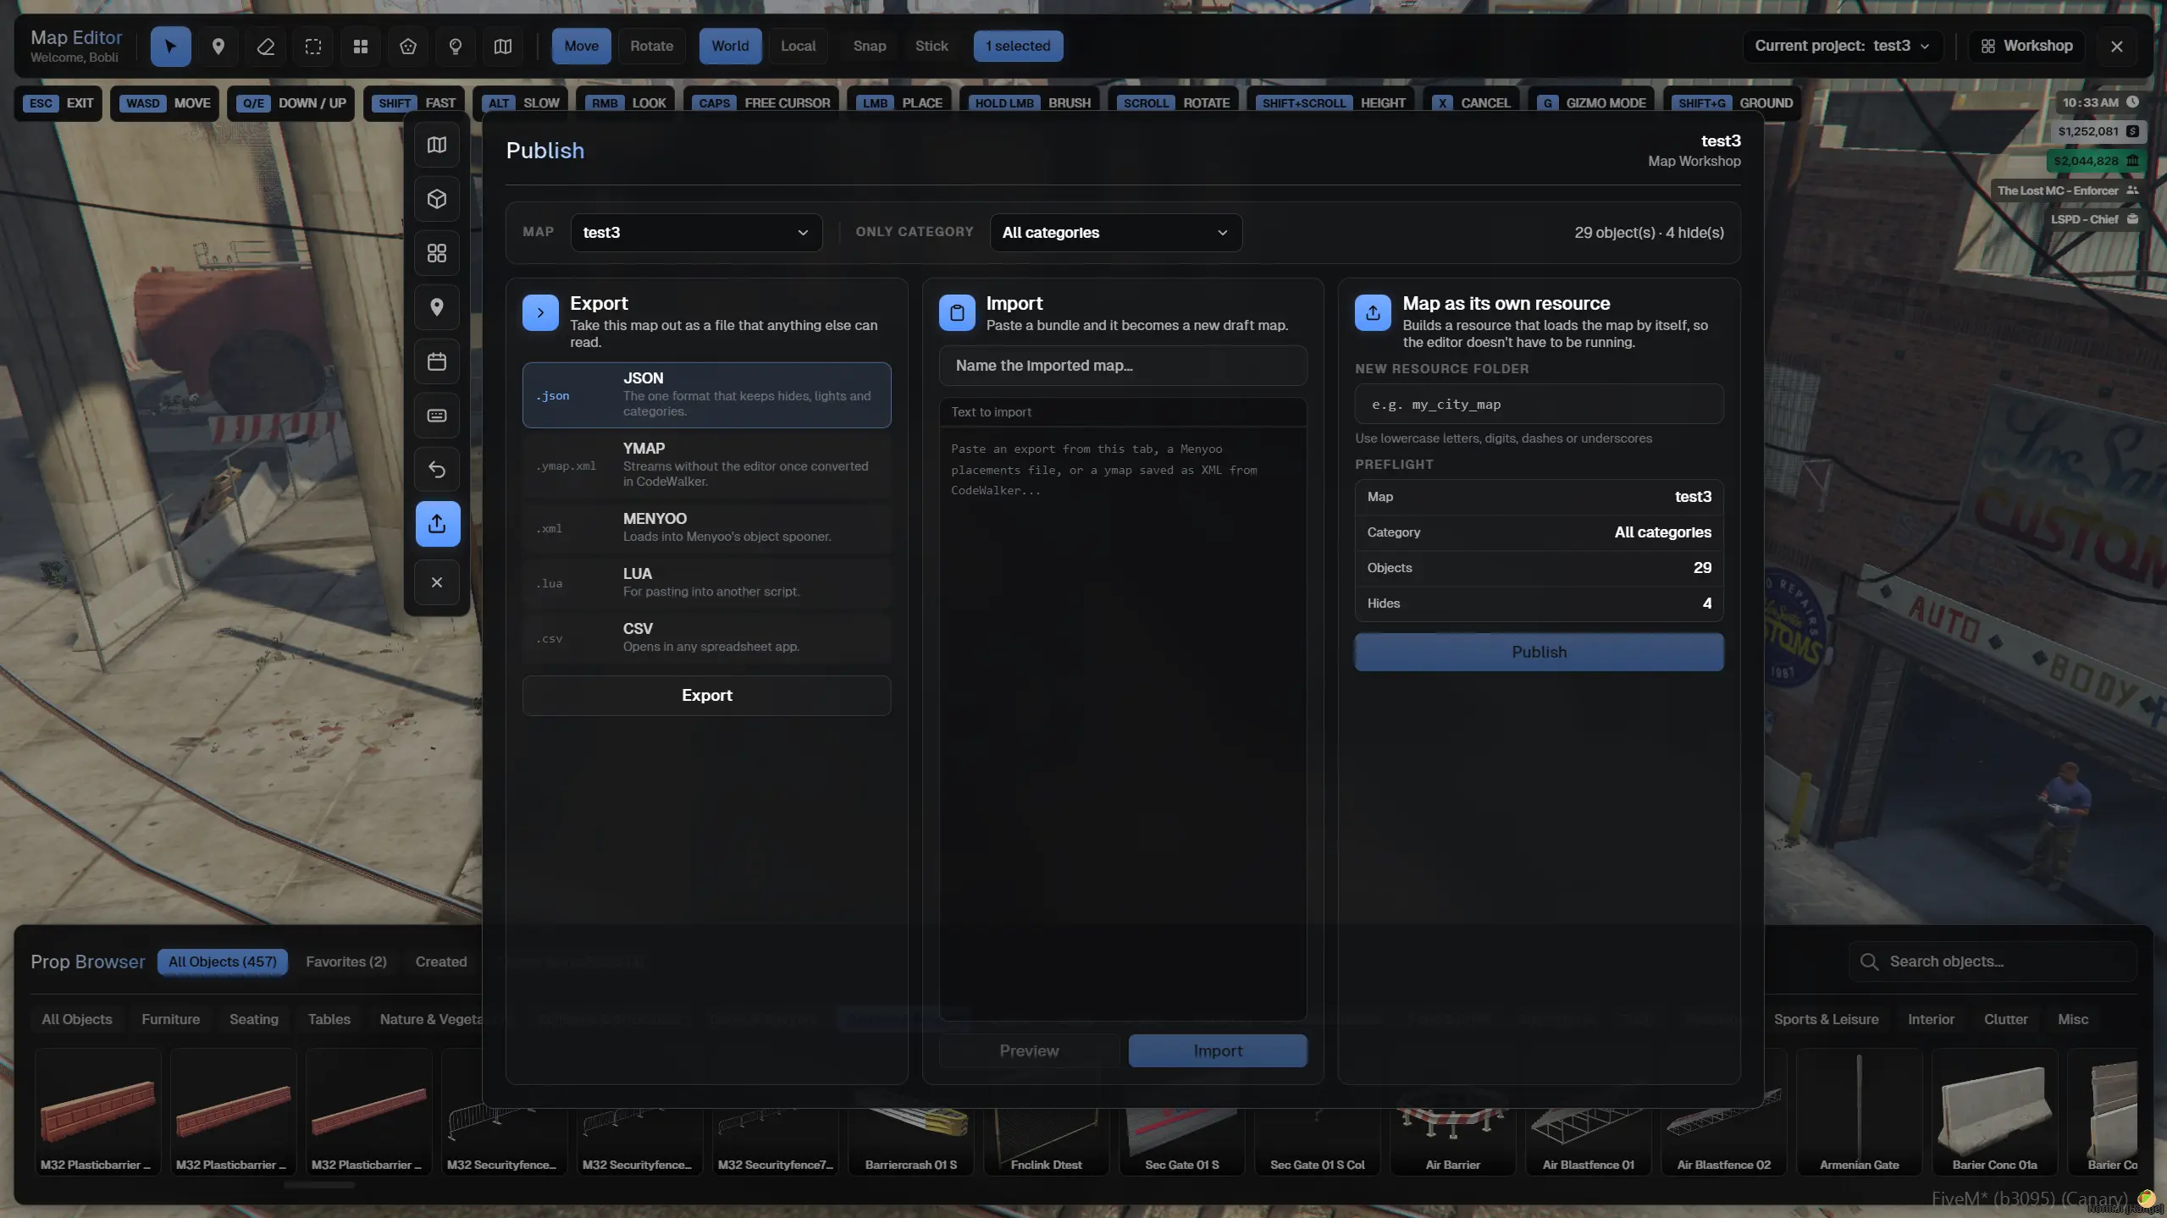Screen dimensions: 2167x1218
Task: Click the Search objects field
Action: click(1993, 962)
